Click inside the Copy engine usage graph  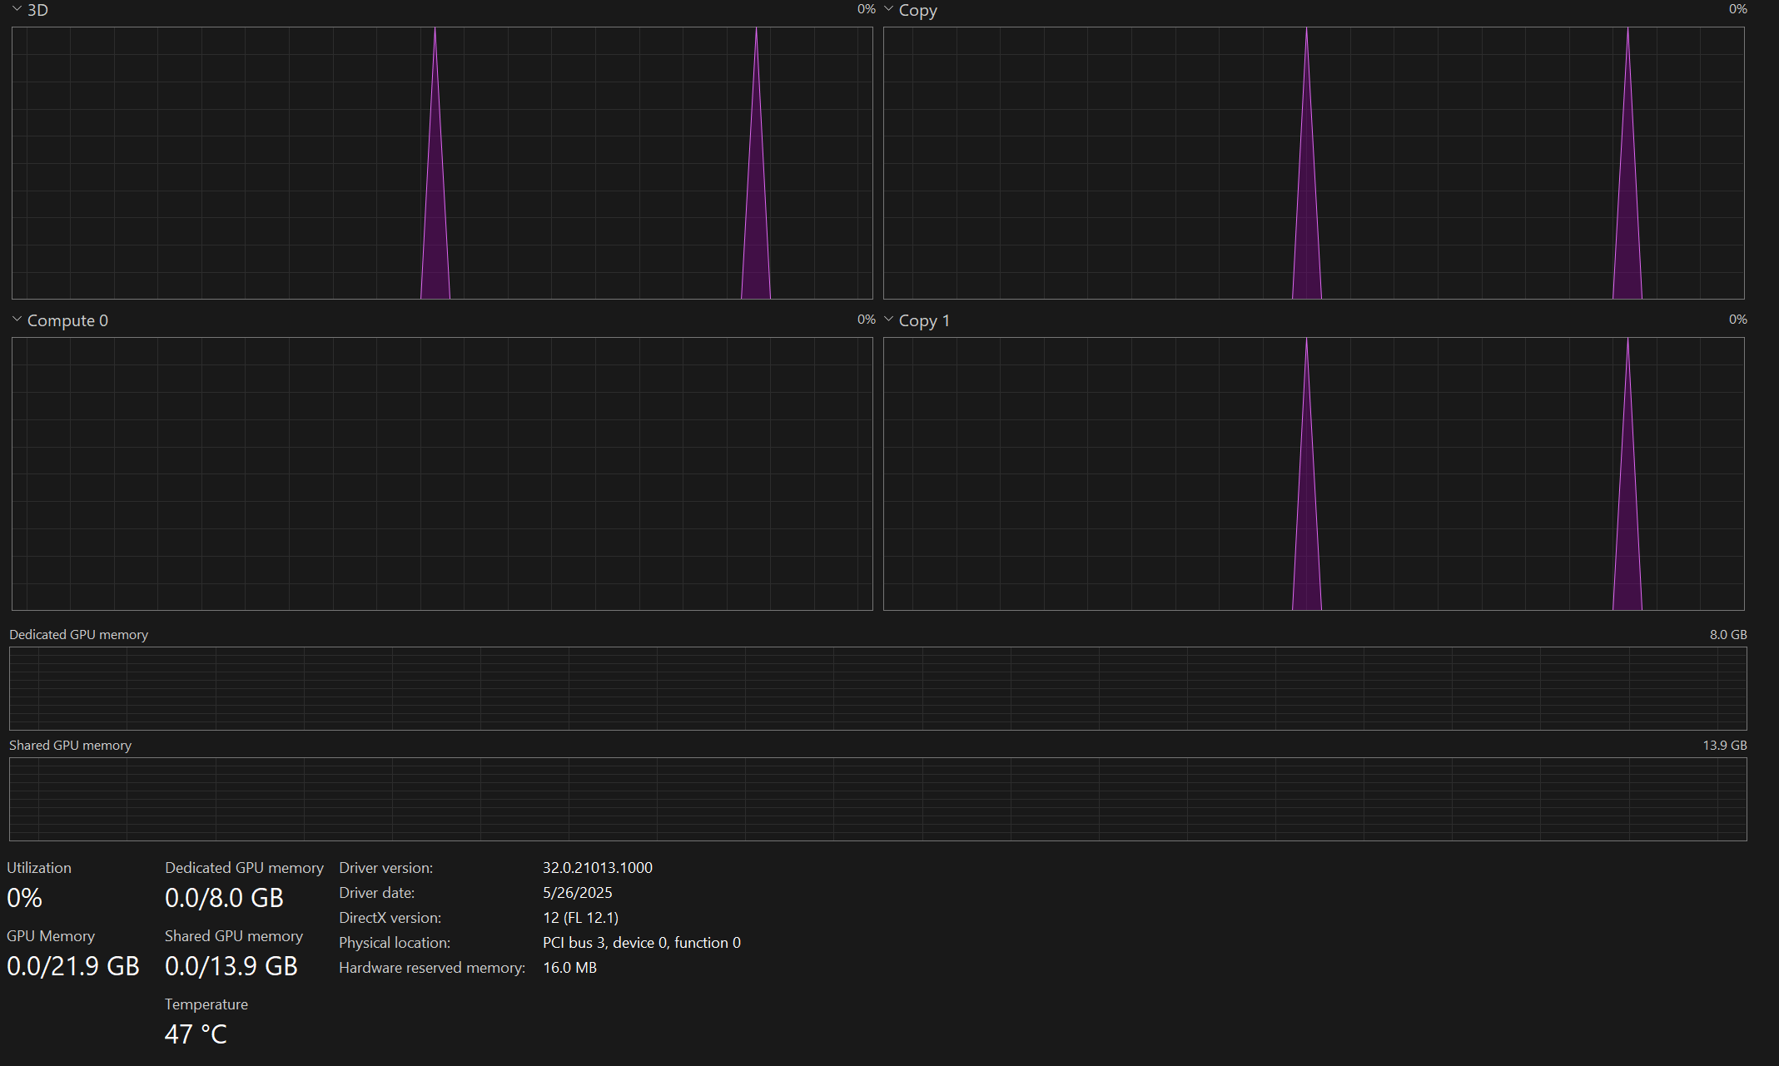point(1313,162)
